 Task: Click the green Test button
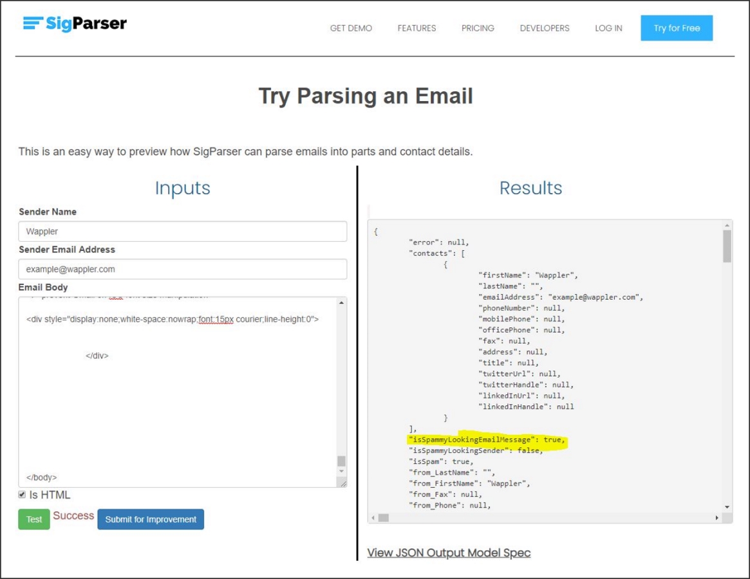point(33,519)
